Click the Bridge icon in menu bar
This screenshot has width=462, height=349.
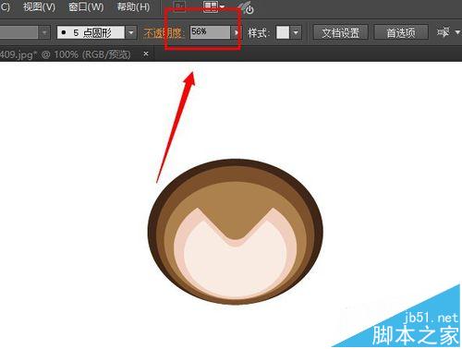click(x=180, y=6)
